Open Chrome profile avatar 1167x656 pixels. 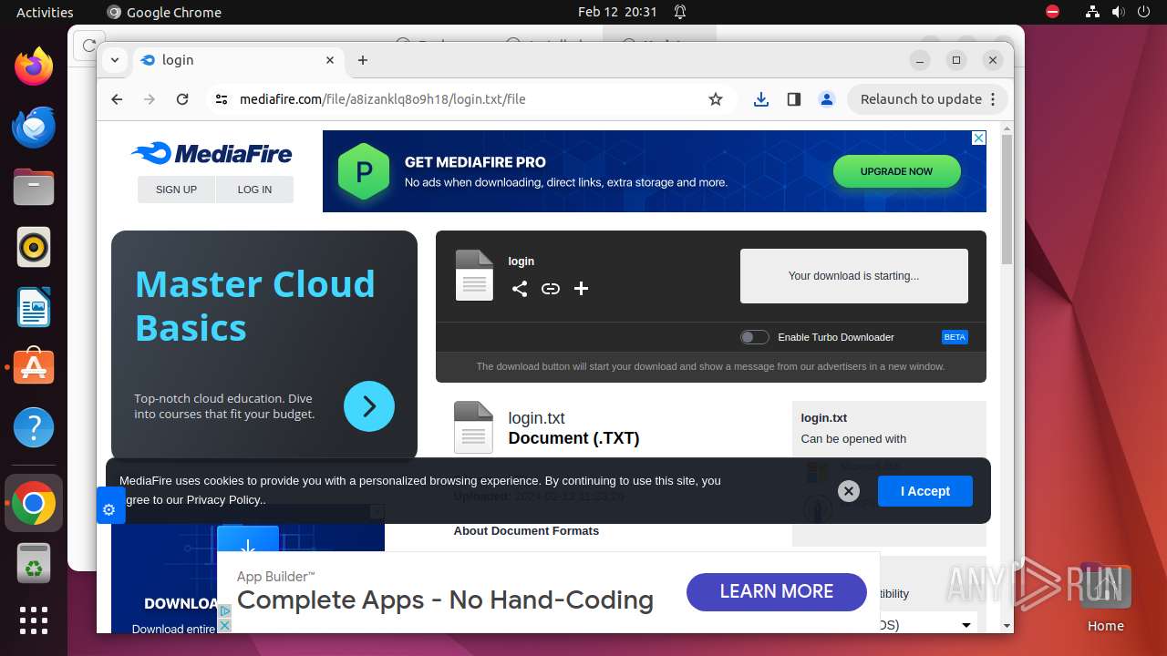[827, 99]
